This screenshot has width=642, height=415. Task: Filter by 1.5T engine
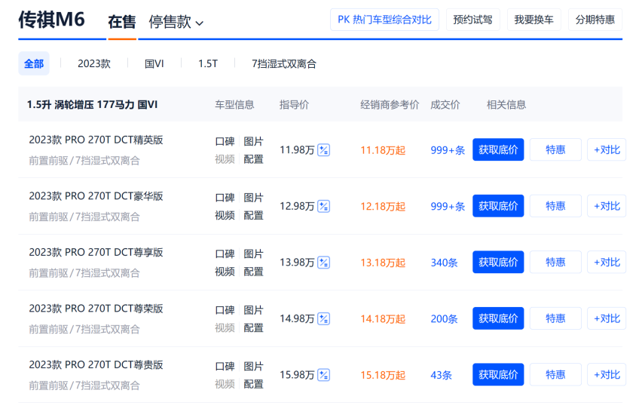tap(208, 63)
